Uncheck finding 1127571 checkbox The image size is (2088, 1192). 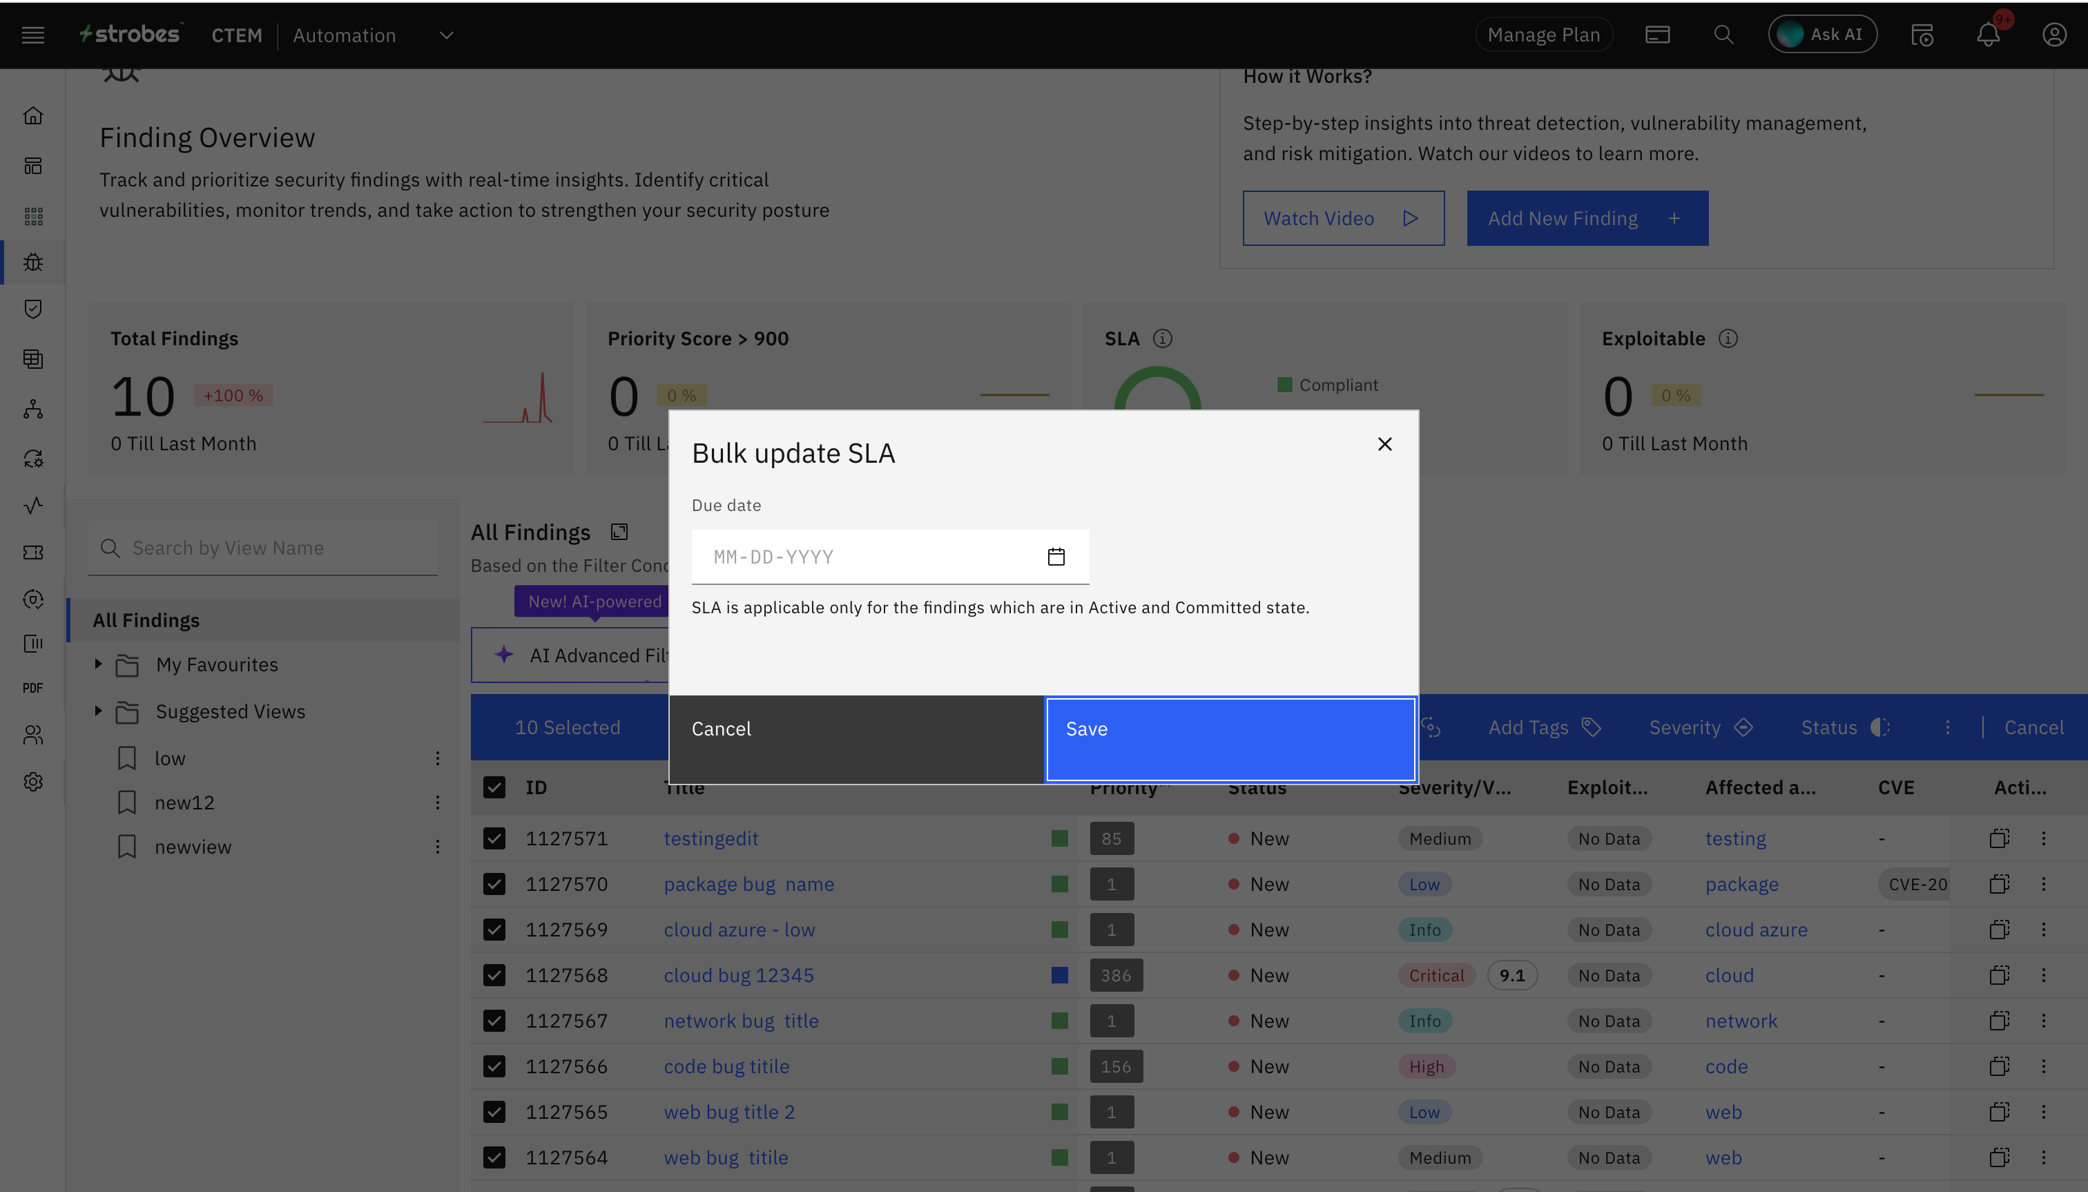494,838
